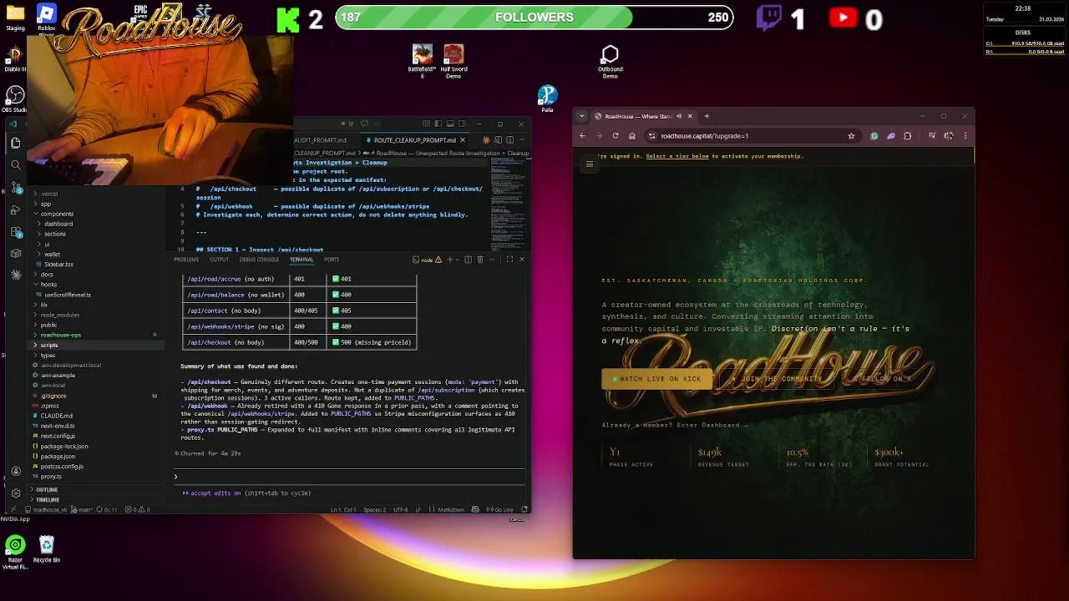The image size is (1069, 601).
Task: Mute the RoadHouse browser tab audio
Action: (x=679, y=116)
